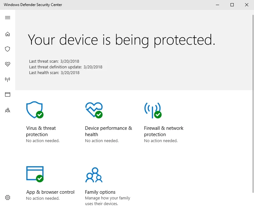Viewport: 254px width, 207px height.
Task: Open the Device performance & health text link
Action: pyautogui.click(x=108, y=131)
